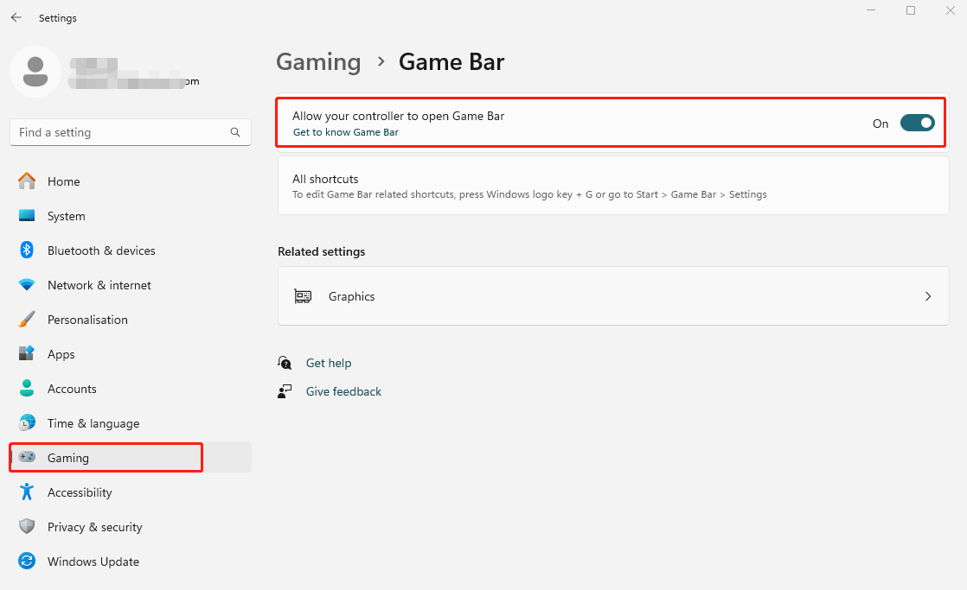
Task: Open System settings
Action: click(131, 216)
